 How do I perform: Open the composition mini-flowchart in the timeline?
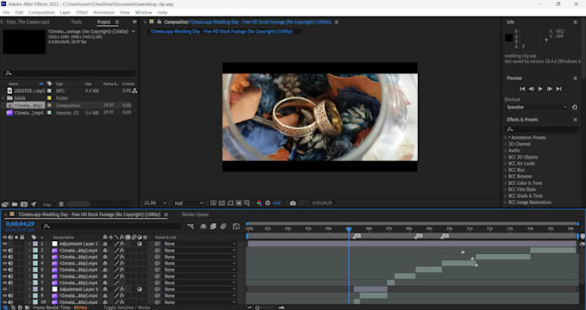point(190,226)
